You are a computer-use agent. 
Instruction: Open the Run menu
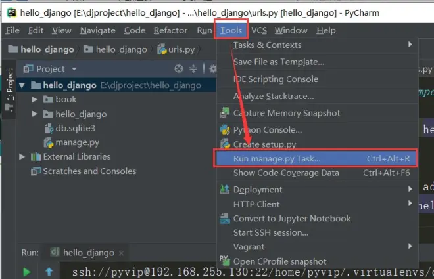point(205,30)
